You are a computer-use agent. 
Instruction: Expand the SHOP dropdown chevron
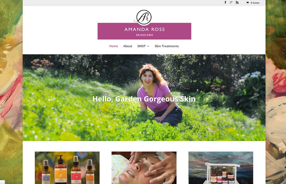tap(148, 46)
